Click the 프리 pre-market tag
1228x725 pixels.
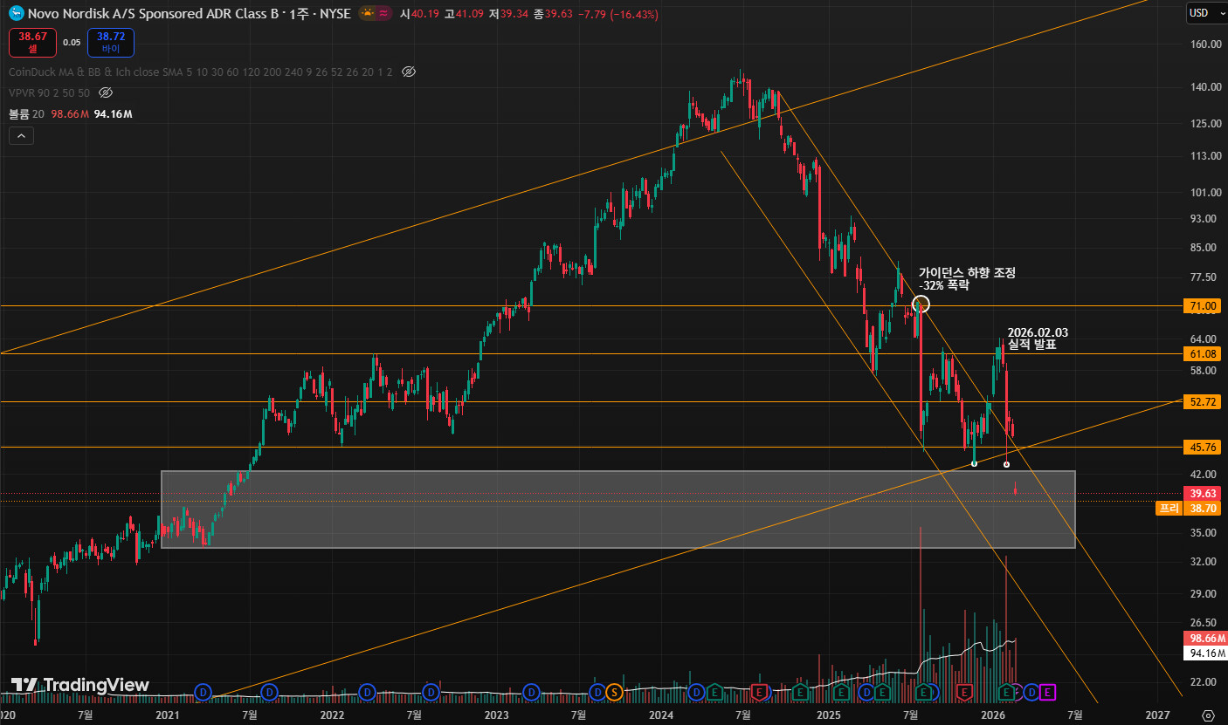(1169, 508)
